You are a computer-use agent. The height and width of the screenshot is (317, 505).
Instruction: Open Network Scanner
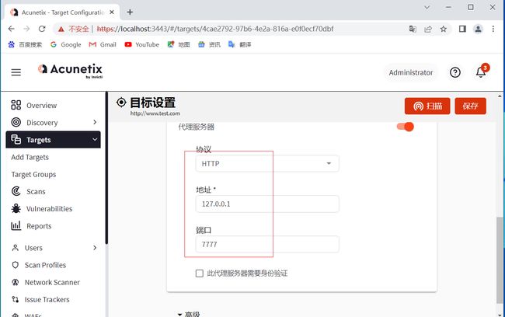pyautogui.click(x=52, y=282)
